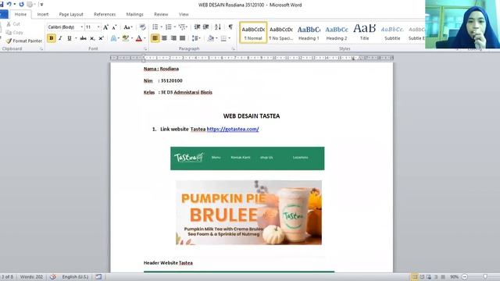Switch to the Mailings tab
Screen dimensions: 500x281
click(134, 14)
